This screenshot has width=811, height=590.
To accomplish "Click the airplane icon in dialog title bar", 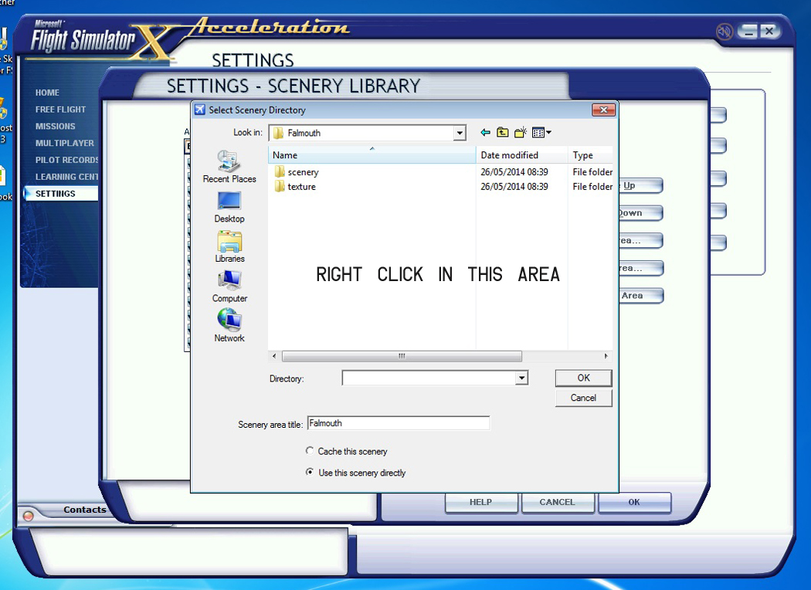I will [199, 110].
